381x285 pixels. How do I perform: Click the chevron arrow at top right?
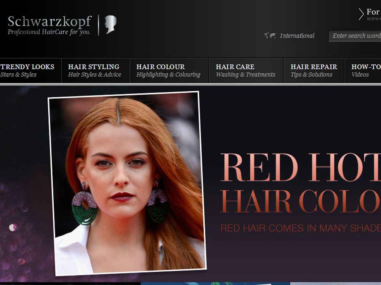361,14
